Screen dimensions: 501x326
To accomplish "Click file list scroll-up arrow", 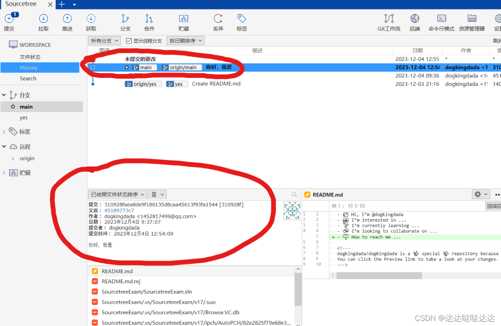I will 298,269.
